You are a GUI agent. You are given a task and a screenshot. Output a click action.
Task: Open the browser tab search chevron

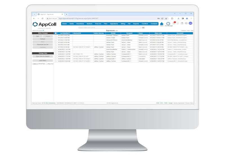[x=34, y=14]
